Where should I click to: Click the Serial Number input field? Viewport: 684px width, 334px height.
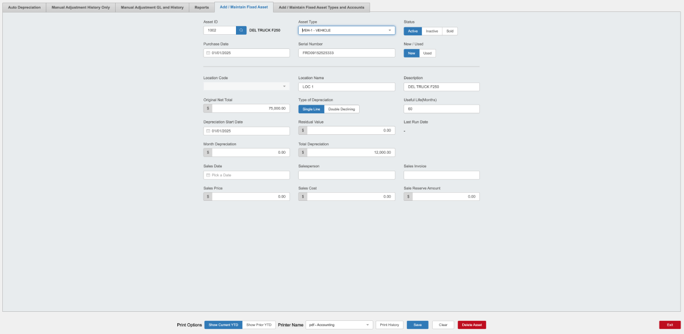coord(347,53)
